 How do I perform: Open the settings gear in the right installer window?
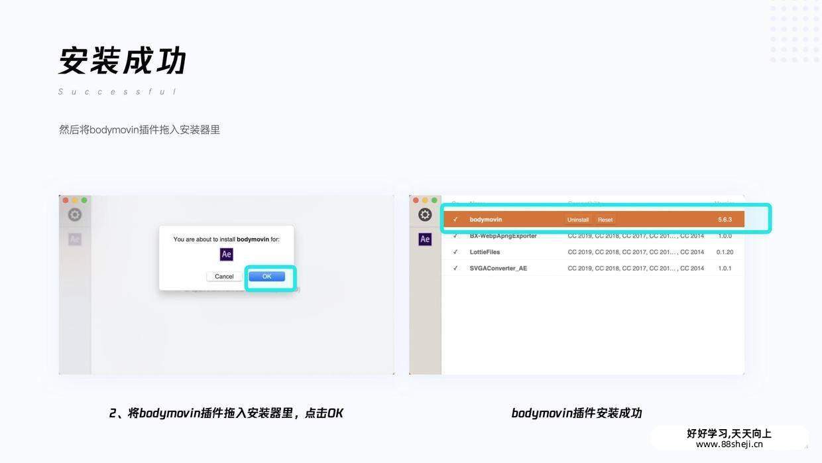[x=425, y=215]
